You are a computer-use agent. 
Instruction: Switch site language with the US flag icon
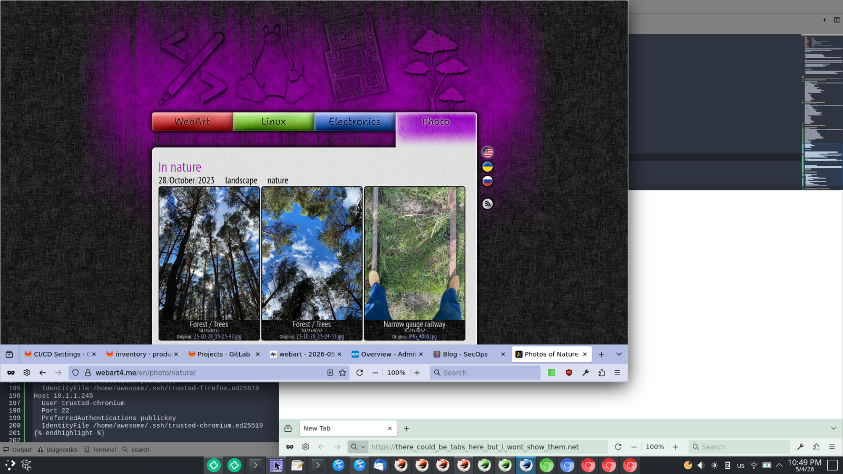click(x=488, y=152)
